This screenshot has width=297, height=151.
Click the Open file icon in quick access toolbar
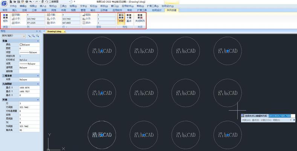tap(15, 2)
